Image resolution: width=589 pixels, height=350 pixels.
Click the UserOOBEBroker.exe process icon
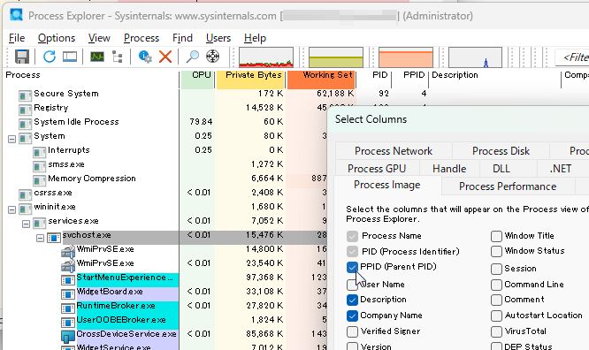[x=68, y=323]
